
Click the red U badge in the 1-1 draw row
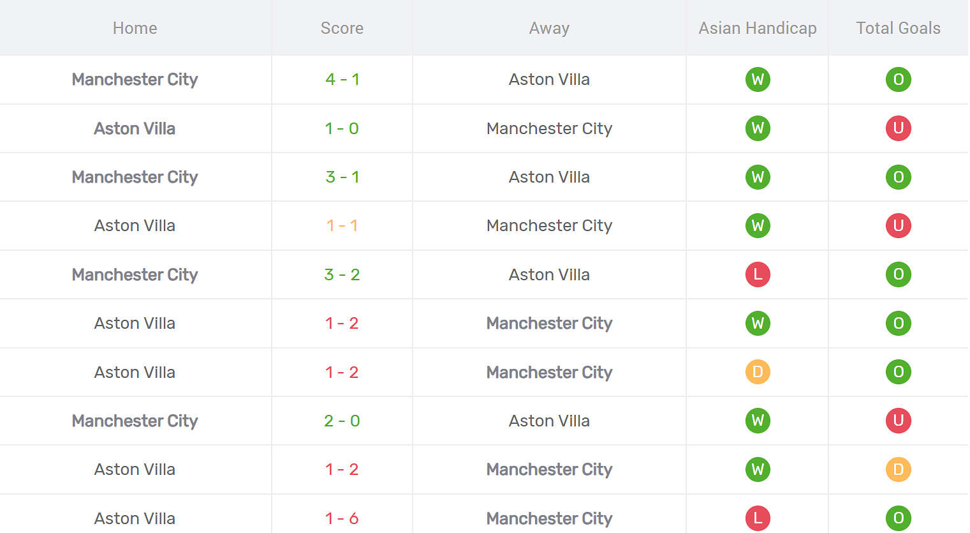pos(898,226)
